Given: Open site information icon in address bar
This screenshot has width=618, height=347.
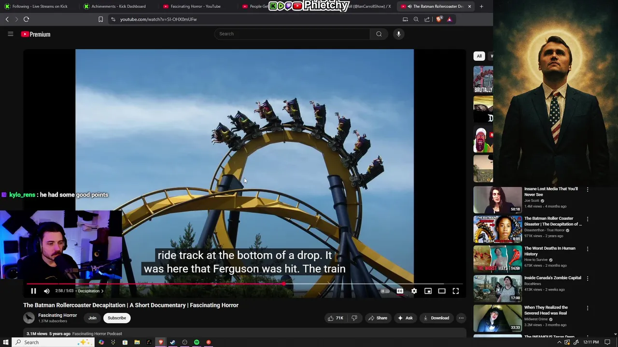Looking at the screenshot, I should [113, 19].
